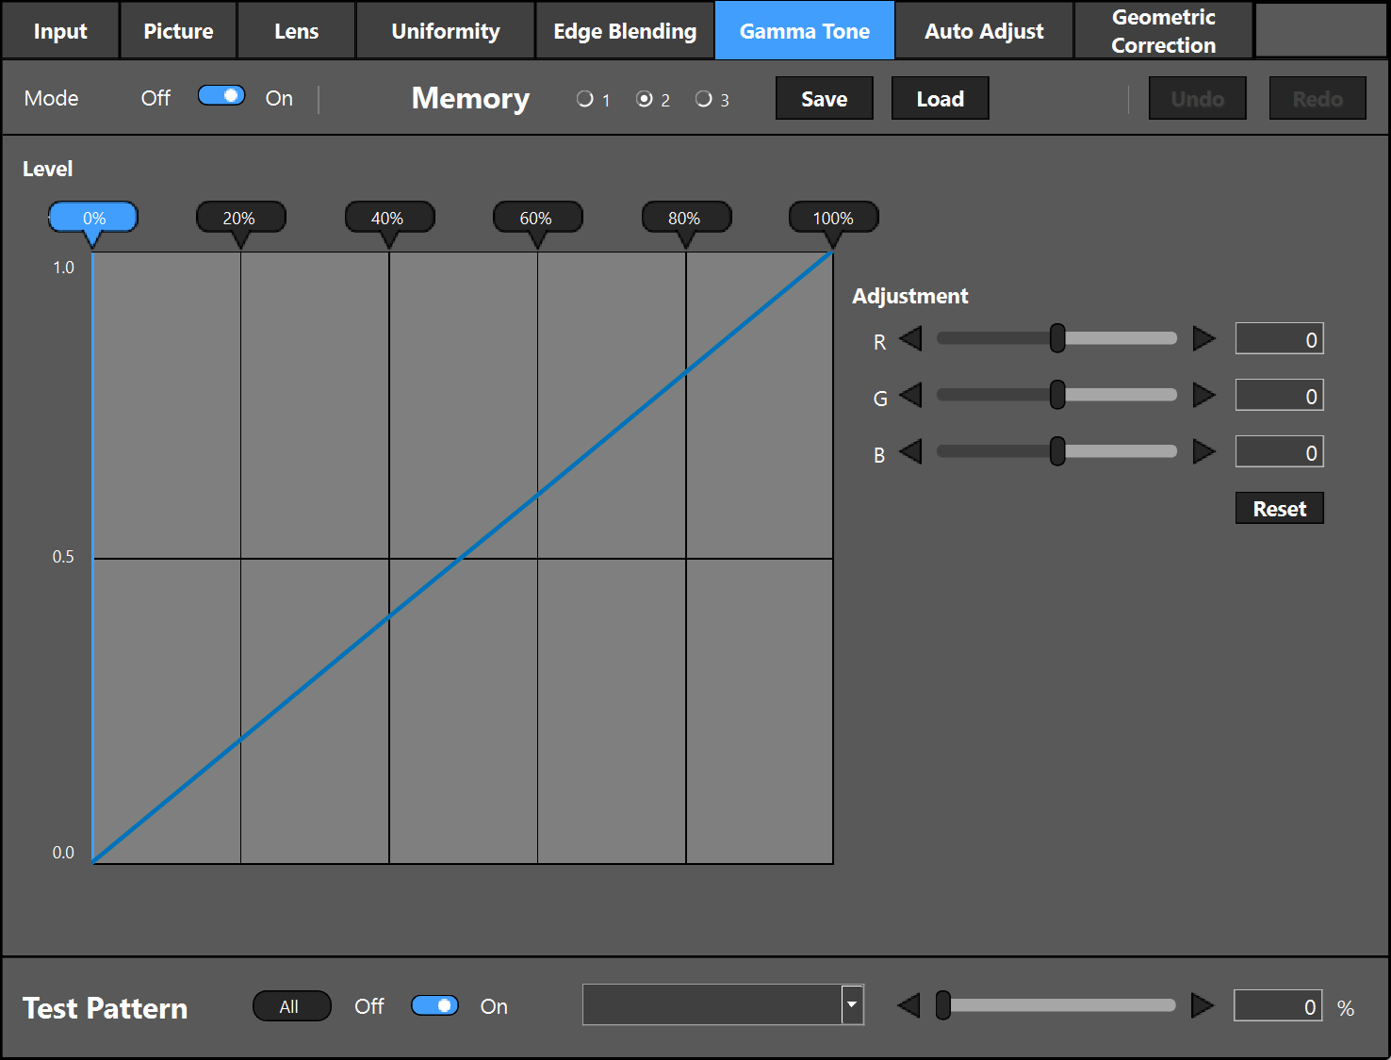The image size is (1391, 1060).
Task: Click the R decrease left arrow
Action: [x=910, y=338]
